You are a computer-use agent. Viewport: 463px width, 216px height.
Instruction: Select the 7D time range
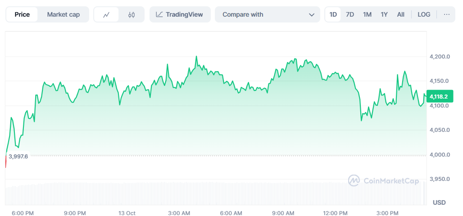tap(350, 14)
